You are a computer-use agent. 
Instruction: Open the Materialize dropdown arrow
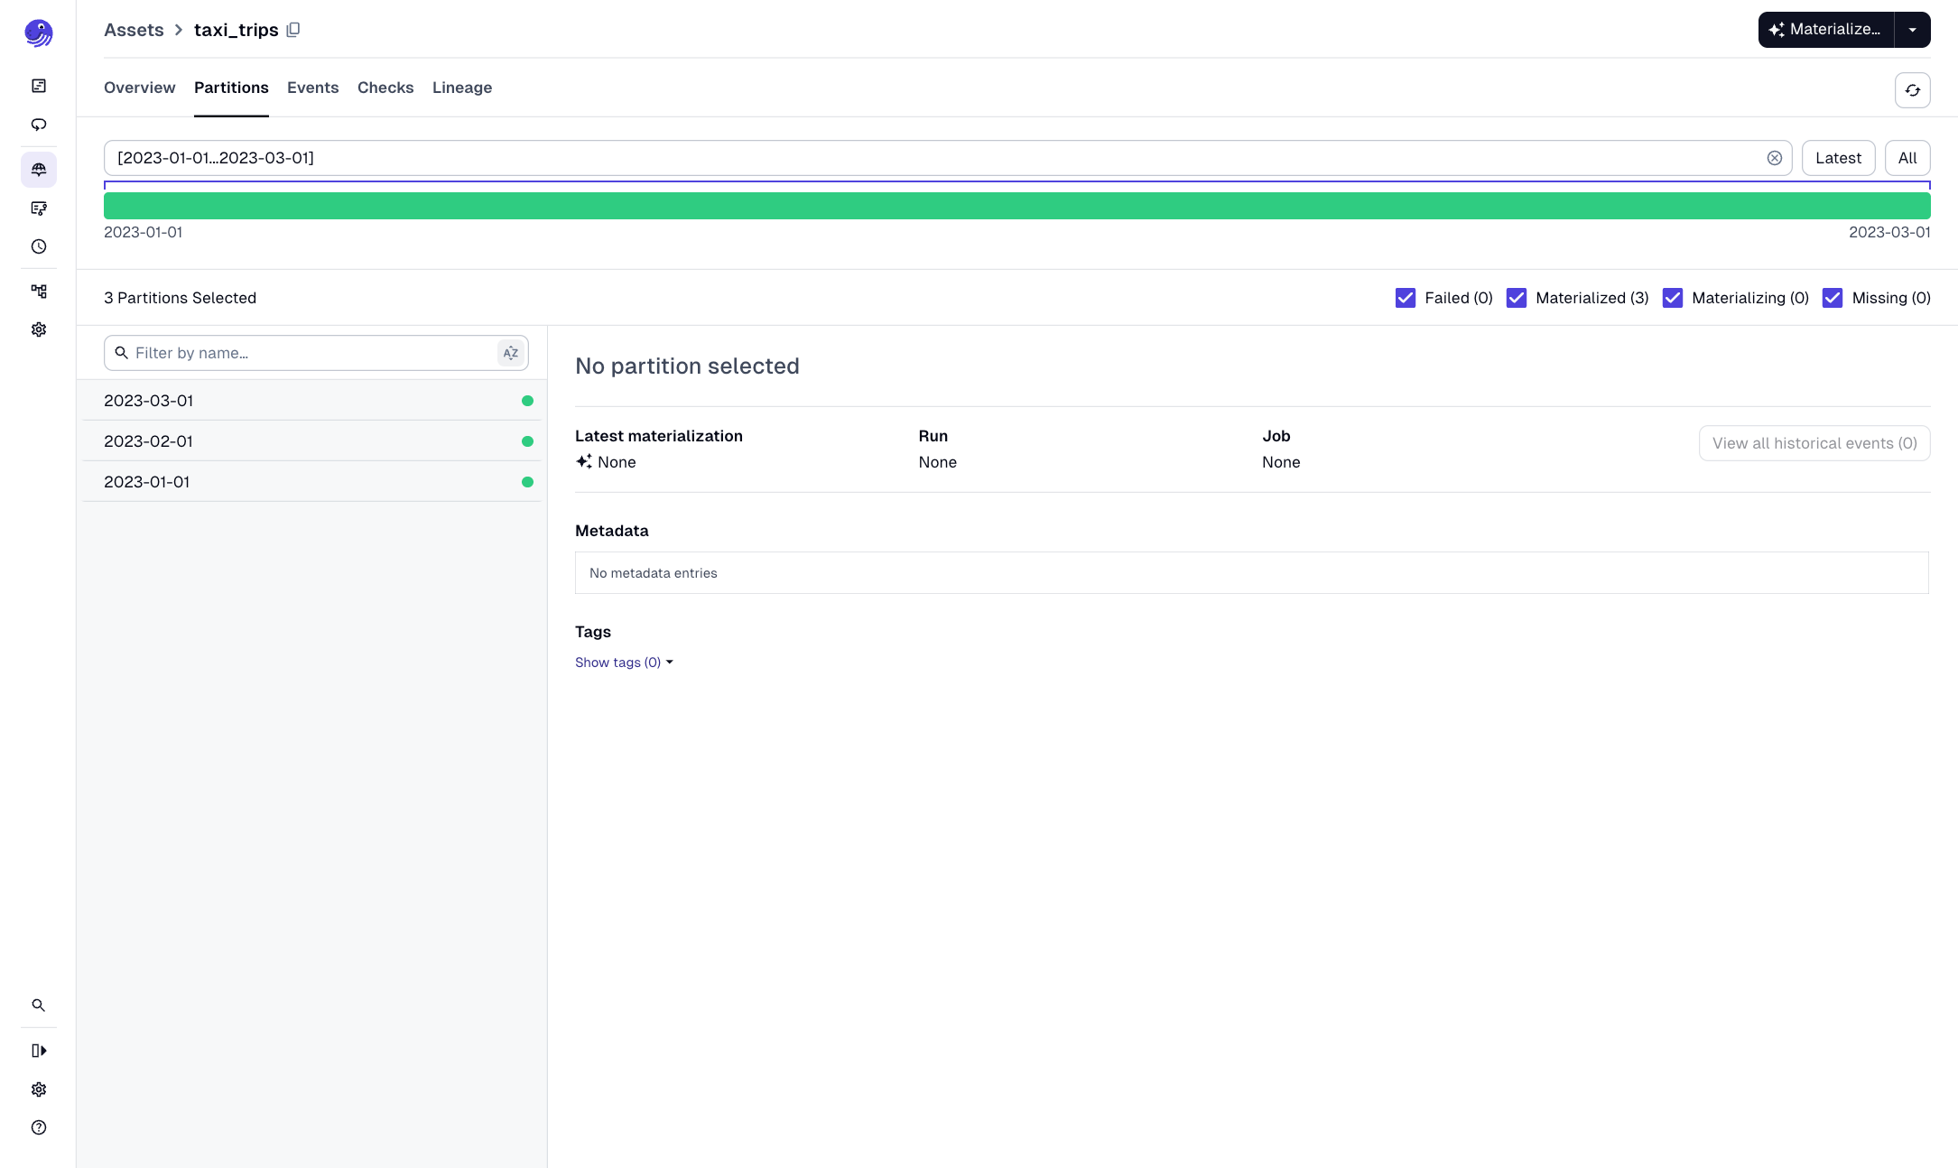1912,29
